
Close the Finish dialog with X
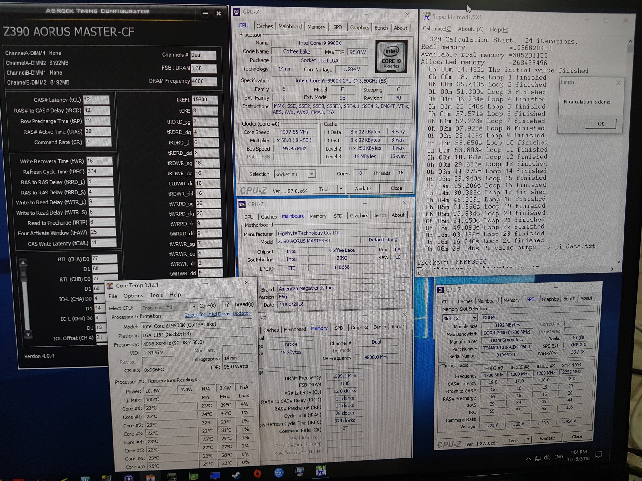(618, 83)
